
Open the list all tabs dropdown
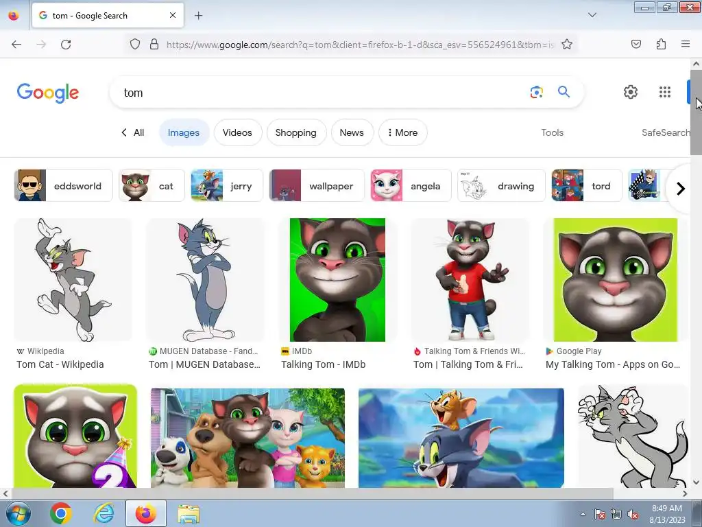click(x=592, y=15)
